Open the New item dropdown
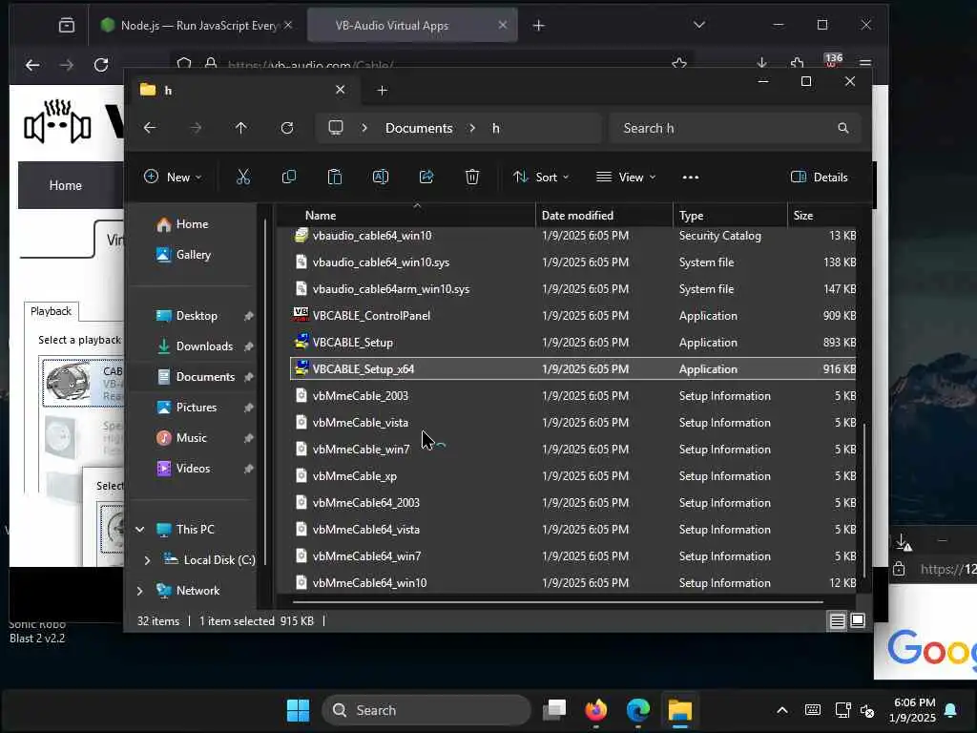The image size is (977, 733). (x=173, y=177)
